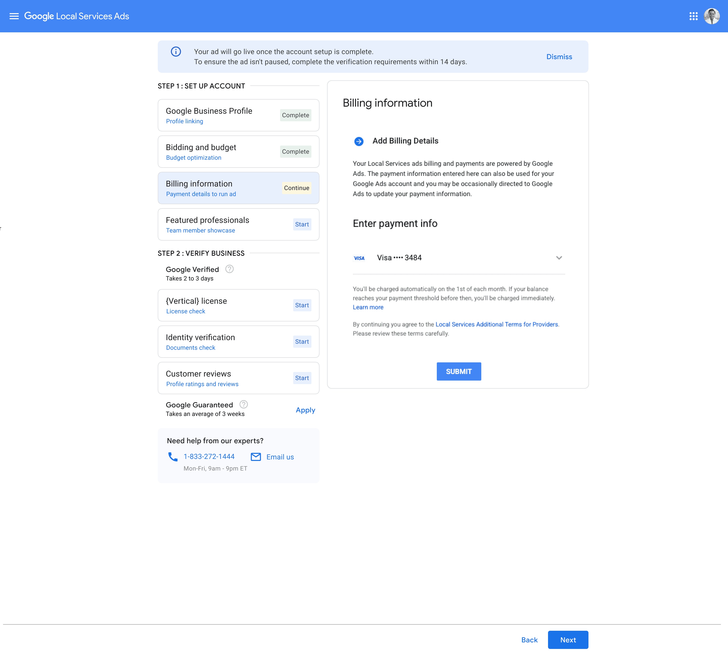Submit the billing information
The image size is (728, 655).
click(459, 371)
